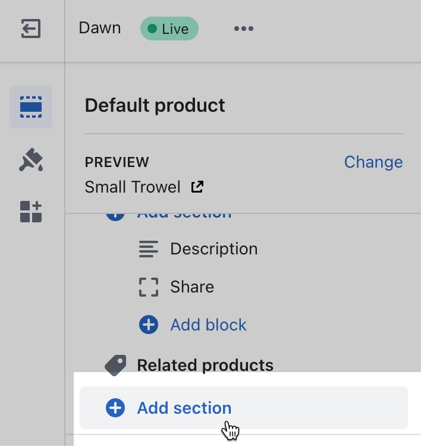
Task: Open the three-dot theme actions menu
Action: tap(244, 29)
